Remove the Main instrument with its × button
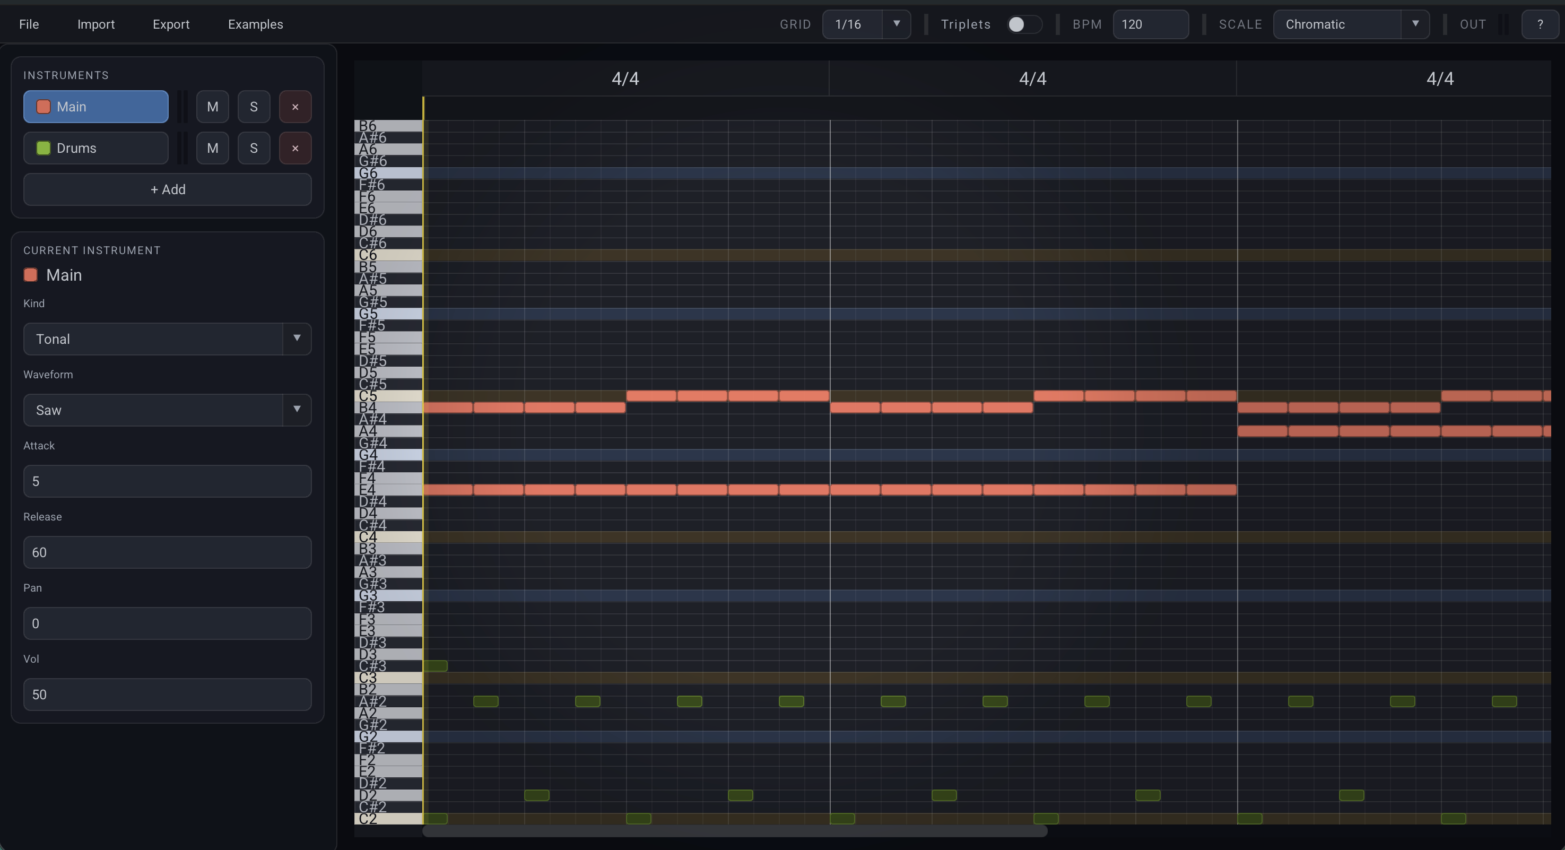Image resolution: width=1565 pixels, height=850 pixels. click(x=295, y=107)
